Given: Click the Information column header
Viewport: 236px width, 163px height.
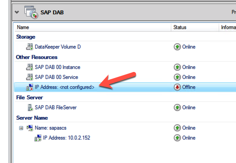Looking at the screenshot, I should pos(227,27).
